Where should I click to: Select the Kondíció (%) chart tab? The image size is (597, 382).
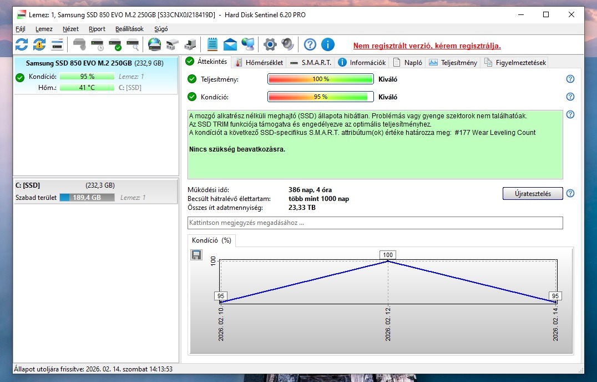click(211, 240)
